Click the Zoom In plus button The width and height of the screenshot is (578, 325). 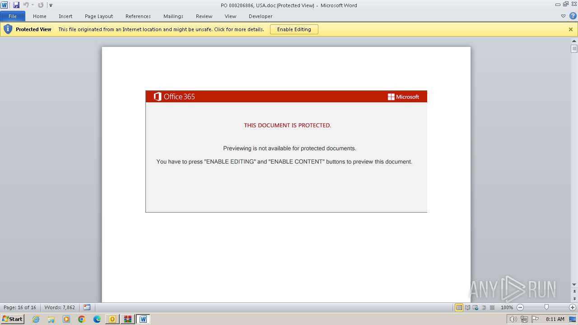tap(573, 307)
